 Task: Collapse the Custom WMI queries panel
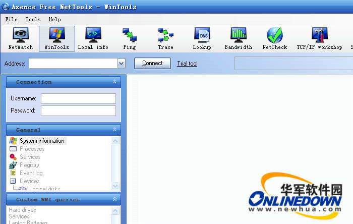pos(114,199)
